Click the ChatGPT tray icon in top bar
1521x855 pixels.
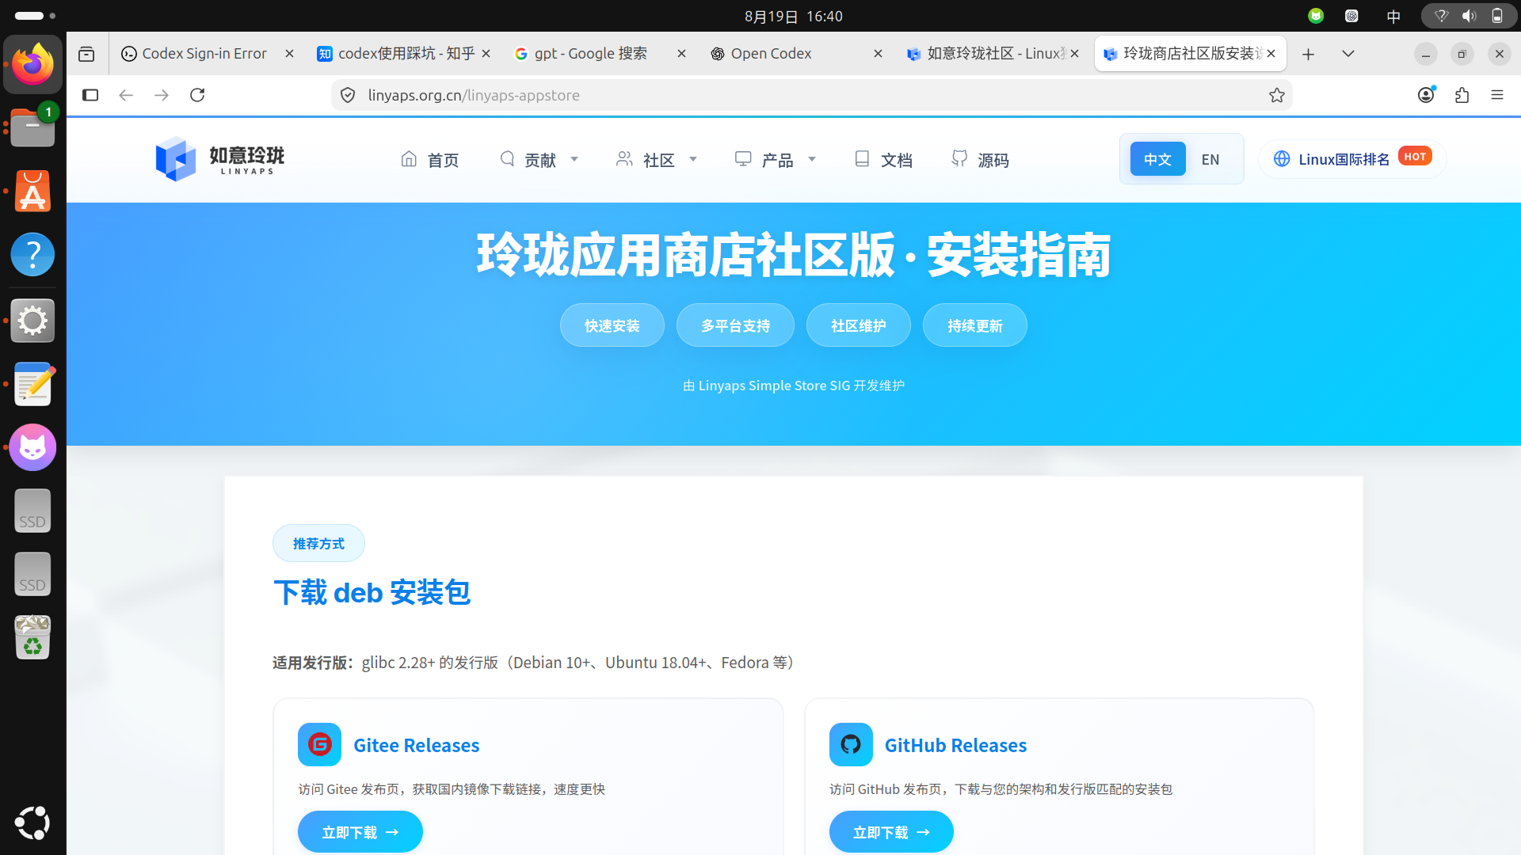(1351, 16)
